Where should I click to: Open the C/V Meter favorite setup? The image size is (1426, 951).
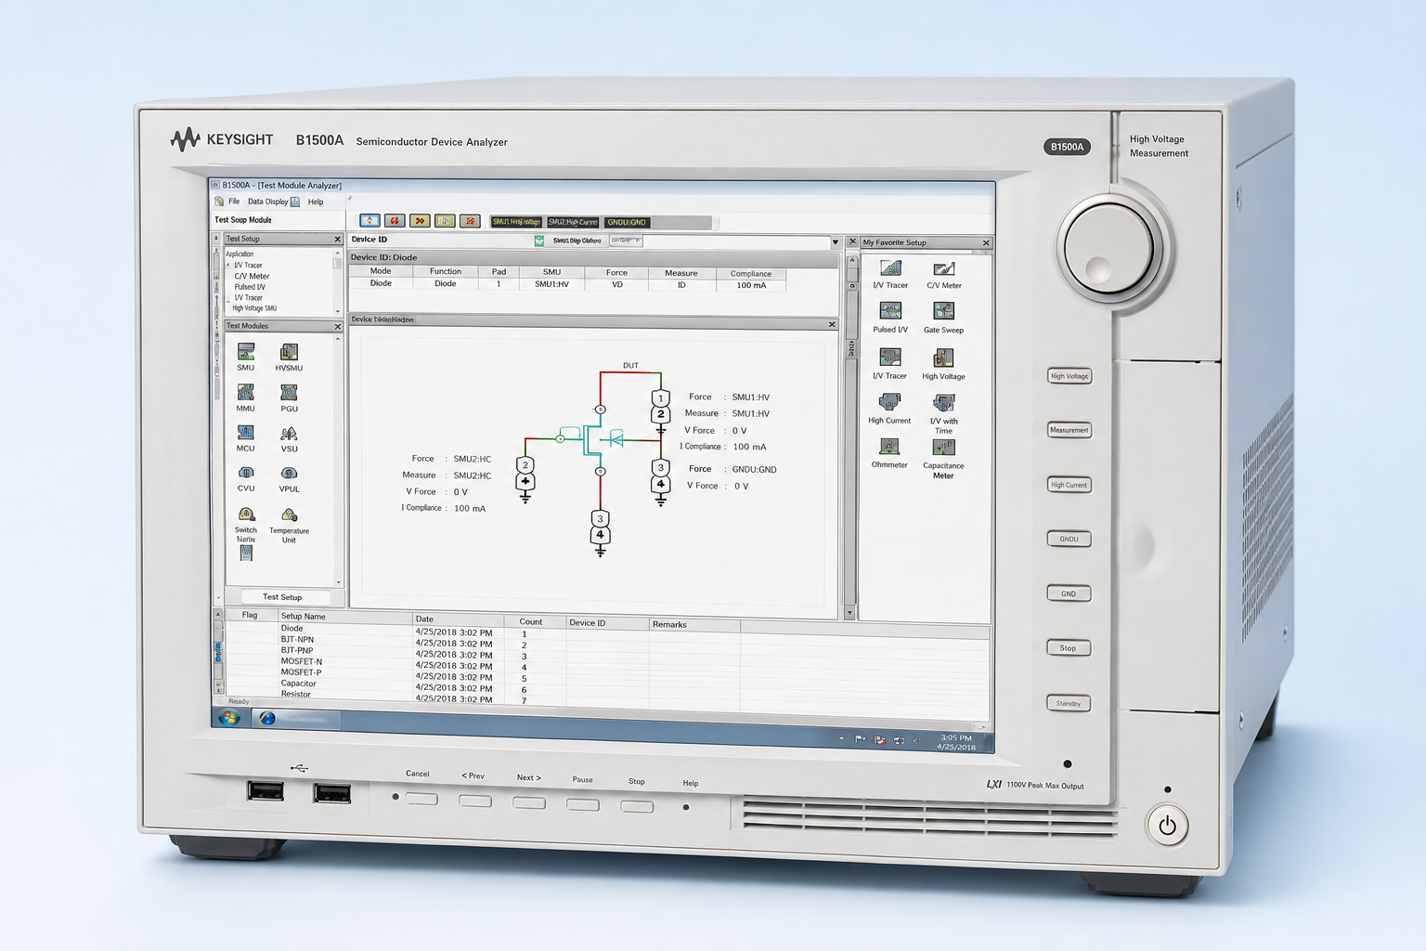click(x=944, y=269)
